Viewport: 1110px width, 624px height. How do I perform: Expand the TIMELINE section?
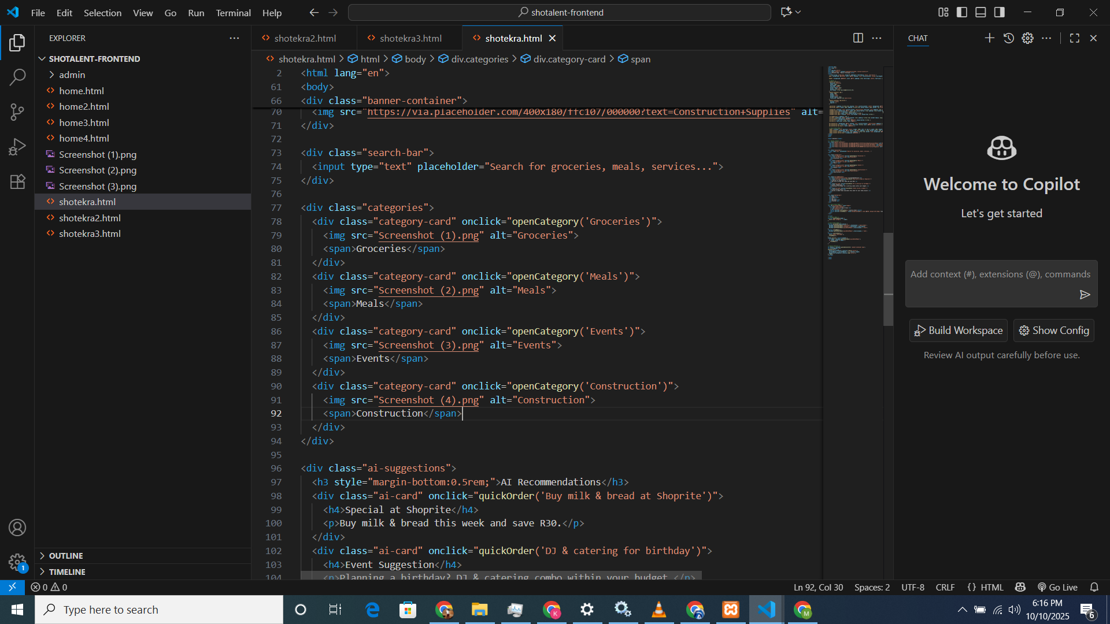pos(67,571)
